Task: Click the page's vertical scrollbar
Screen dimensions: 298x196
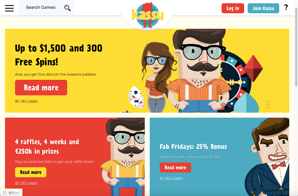Action: coord(296,47)
